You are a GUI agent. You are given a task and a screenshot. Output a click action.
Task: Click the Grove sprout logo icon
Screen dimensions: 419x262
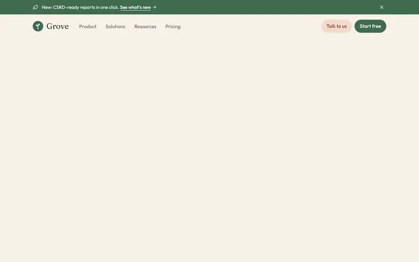[x=38, y=26]
